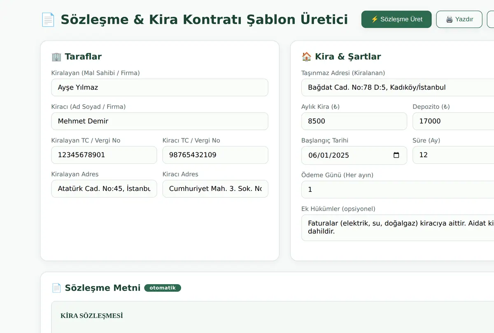Click into the Kiralayan Adres field

[x=104, y=189]
